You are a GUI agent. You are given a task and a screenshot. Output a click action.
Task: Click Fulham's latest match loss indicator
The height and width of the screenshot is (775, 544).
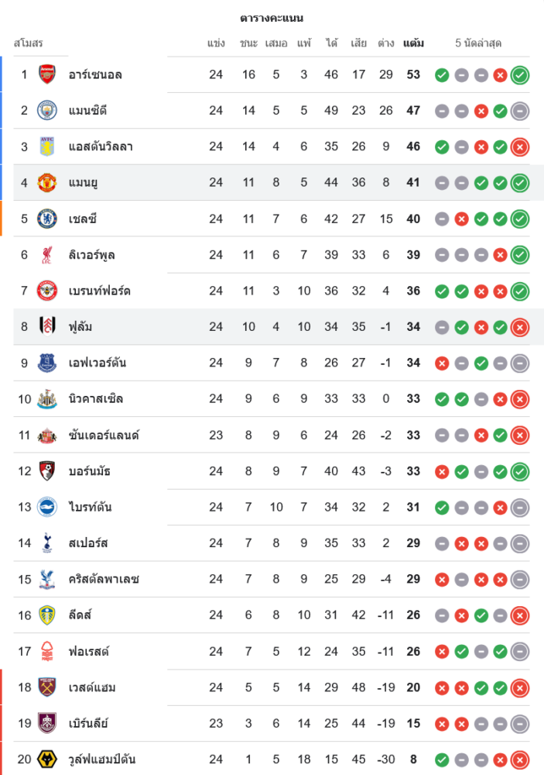(x=520, y=327)
